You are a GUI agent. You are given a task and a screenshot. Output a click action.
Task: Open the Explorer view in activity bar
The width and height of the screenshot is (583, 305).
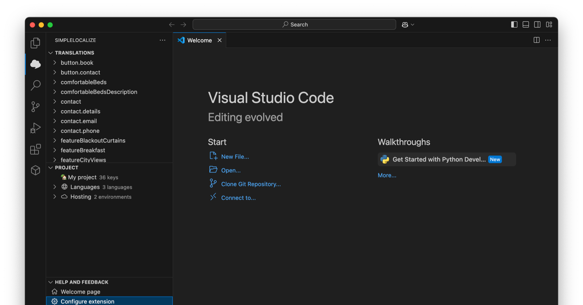(36, 43)
